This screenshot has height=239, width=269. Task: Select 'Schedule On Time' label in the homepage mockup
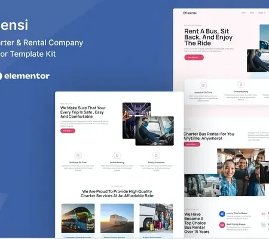pyautogui.click(x=203, y=93)
